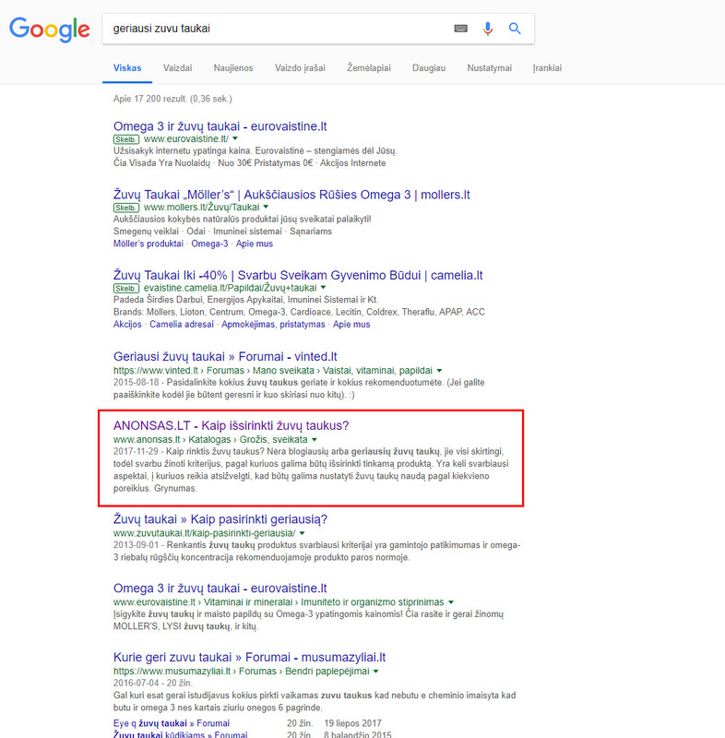Click 'Apmokėjimas, pristatymas' sitelink

coord(273,325)
